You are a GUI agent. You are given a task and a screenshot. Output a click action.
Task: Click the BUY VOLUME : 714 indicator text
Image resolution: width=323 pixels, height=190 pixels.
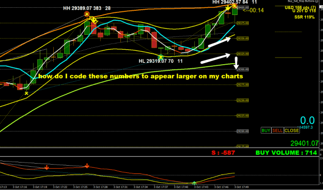(286, 153)
